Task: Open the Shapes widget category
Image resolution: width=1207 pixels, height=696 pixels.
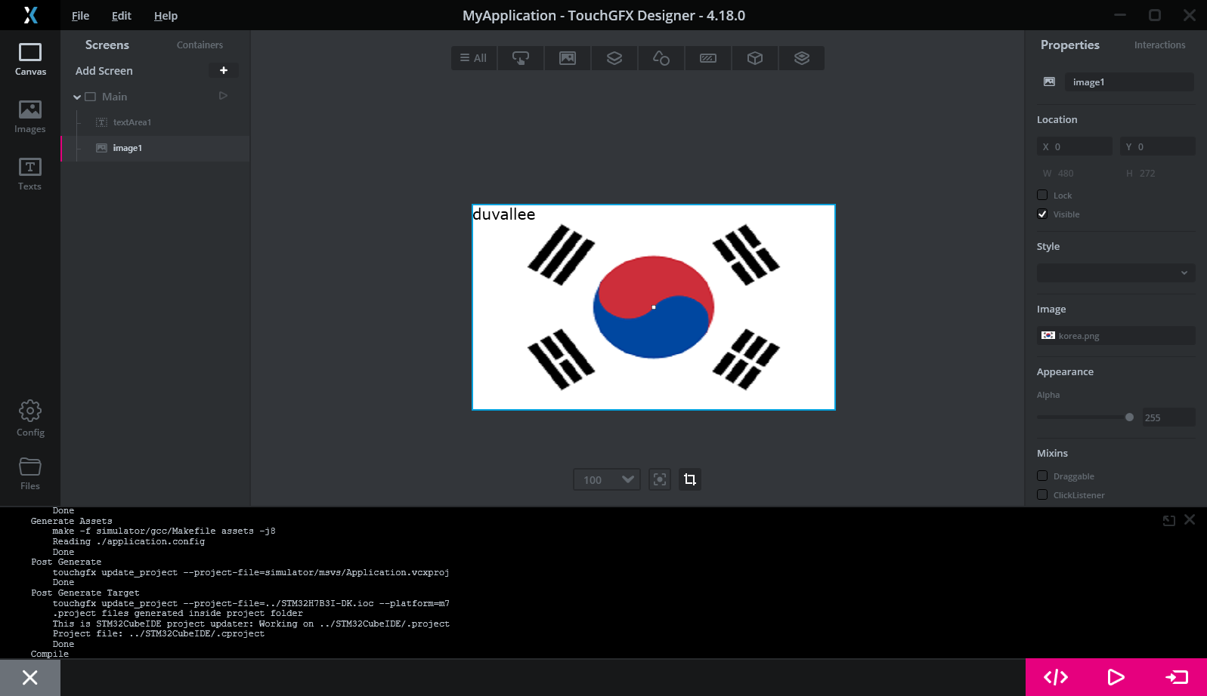Action: (661, 58)
